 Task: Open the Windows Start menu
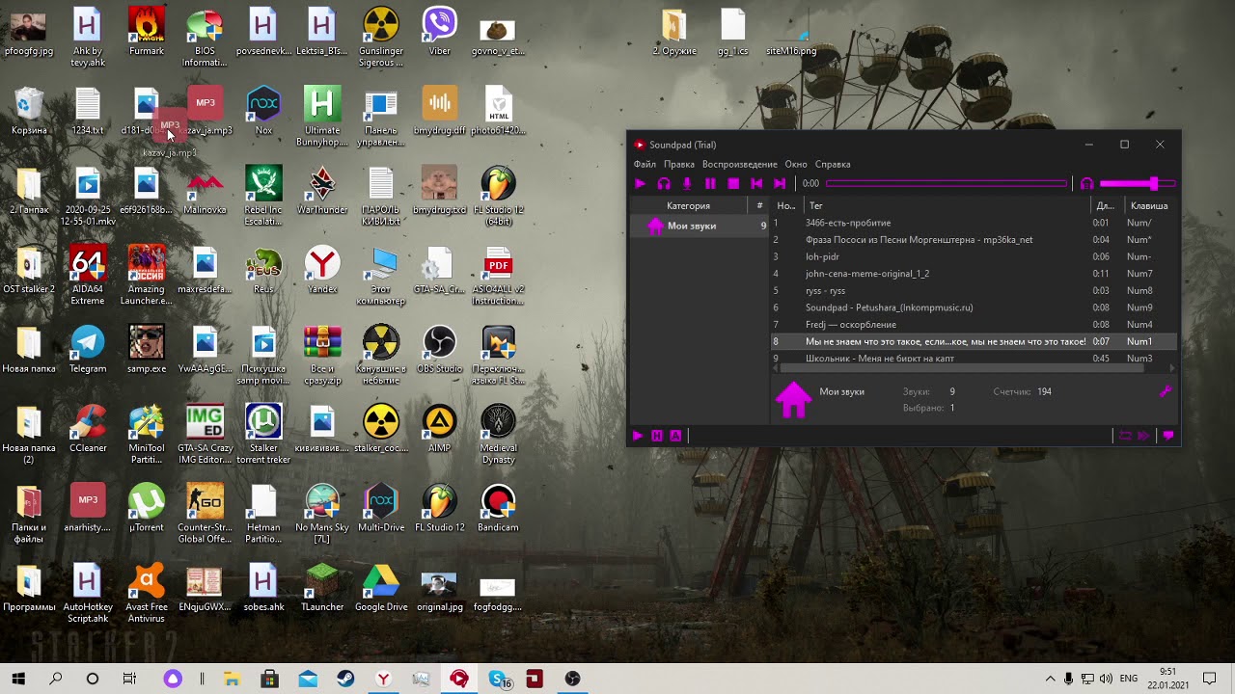pos(18,679)
